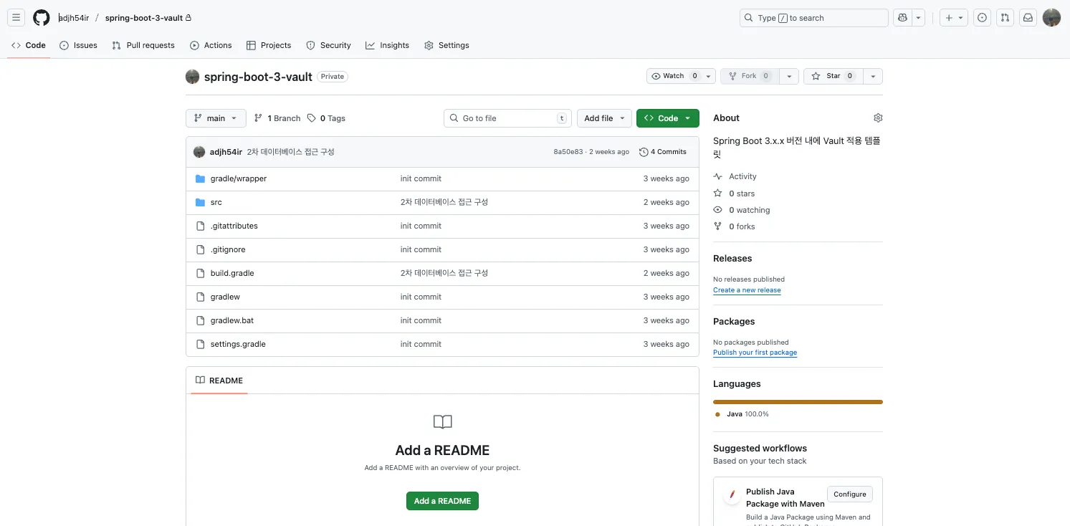
Task: Click the green 'Add a README' button
Action: 442,501
